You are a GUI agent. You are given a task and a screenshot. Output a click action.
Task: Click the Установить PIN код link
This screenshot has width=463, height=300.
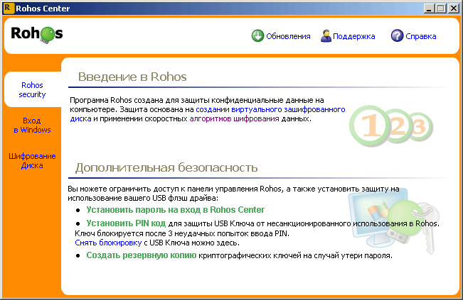pyautogui.click(x=126, y=223)
